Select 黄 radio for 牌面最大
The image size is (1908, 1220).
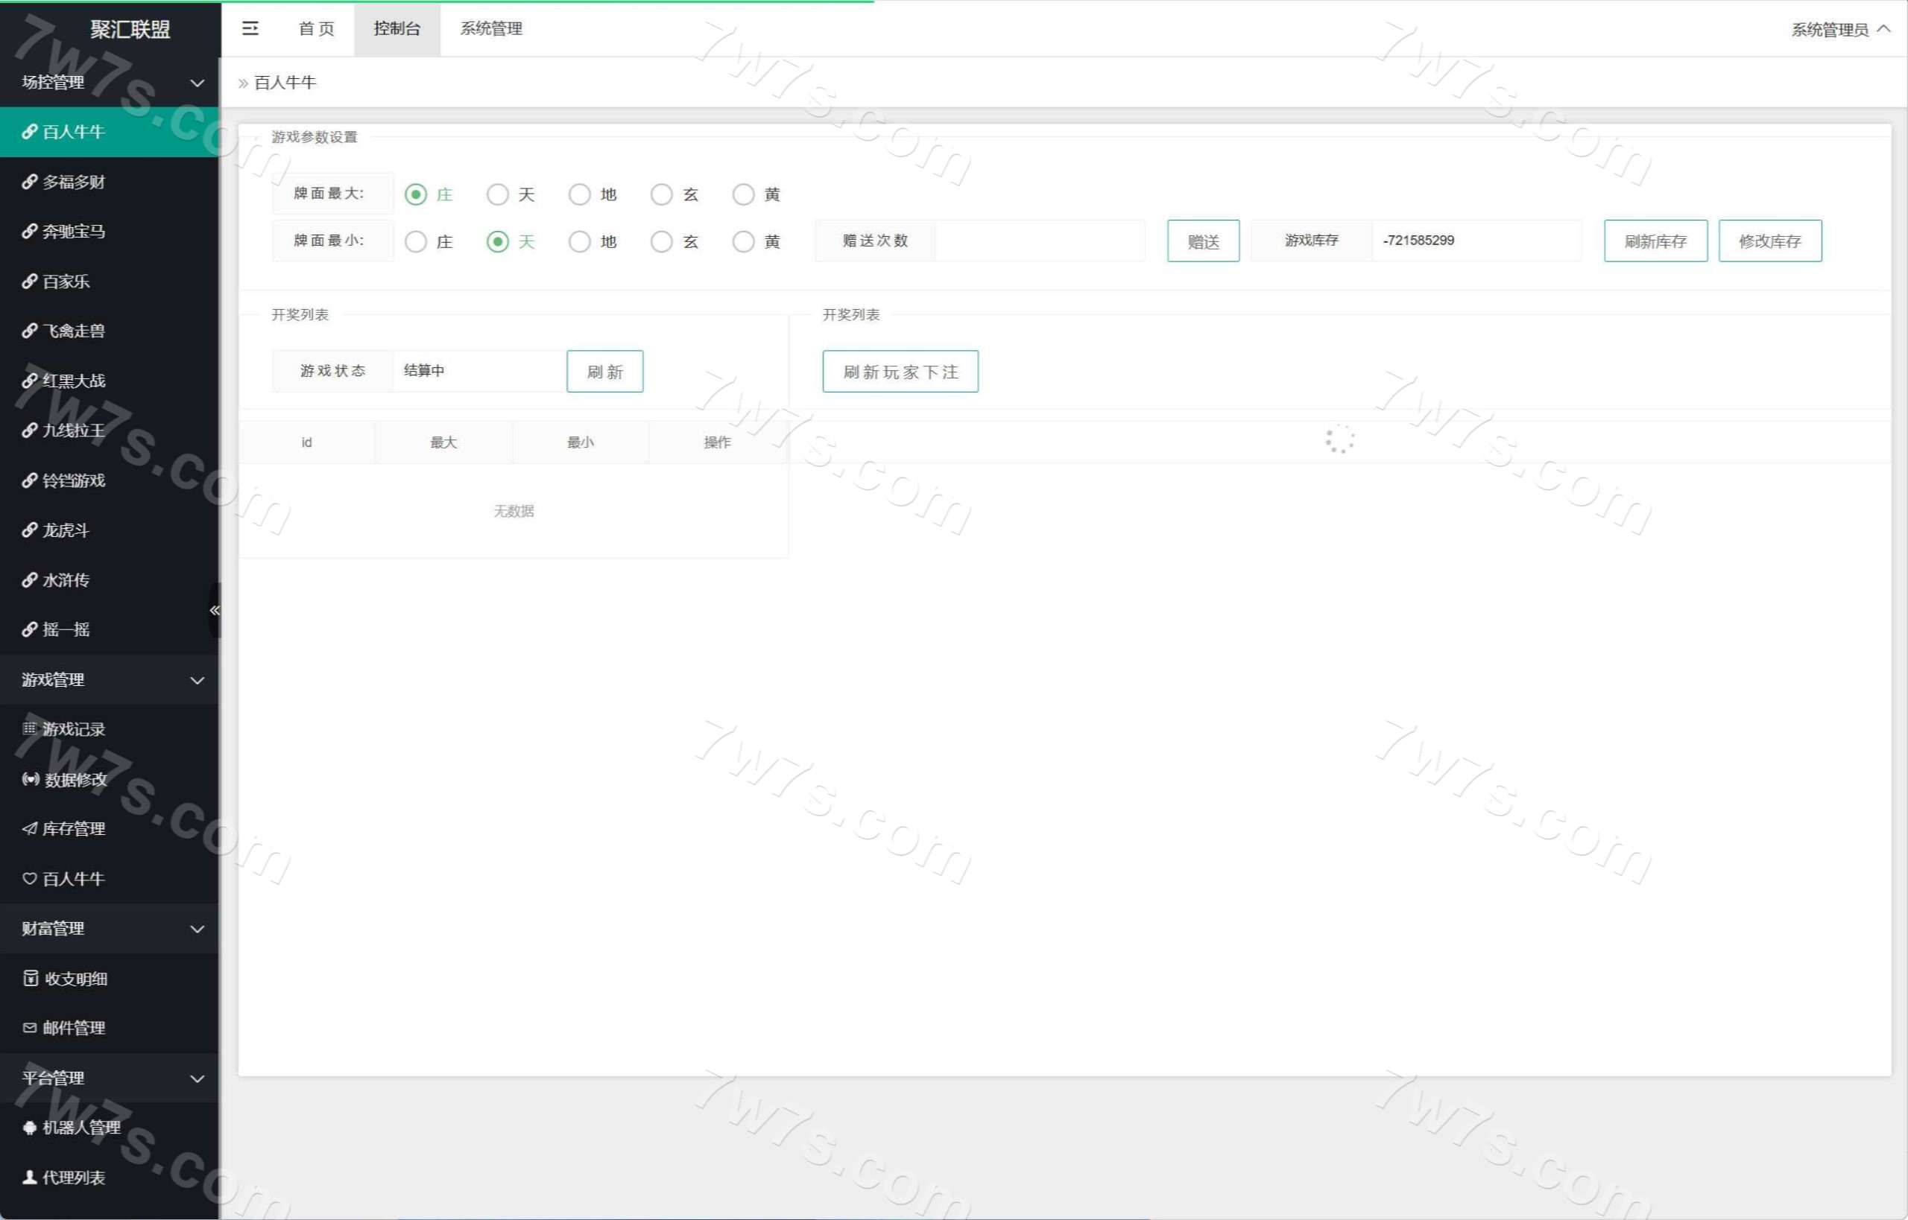tap(743, 195)
